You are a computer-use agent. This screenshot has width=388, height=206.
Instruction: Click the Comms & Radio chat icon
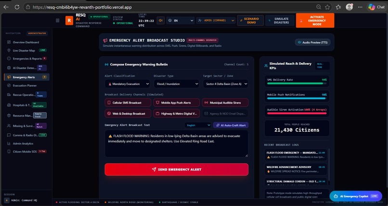(9, 135)
